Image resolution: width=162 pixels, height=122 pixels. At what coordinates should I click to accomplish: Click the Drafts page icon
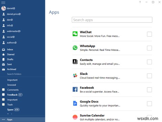point(3,59)
